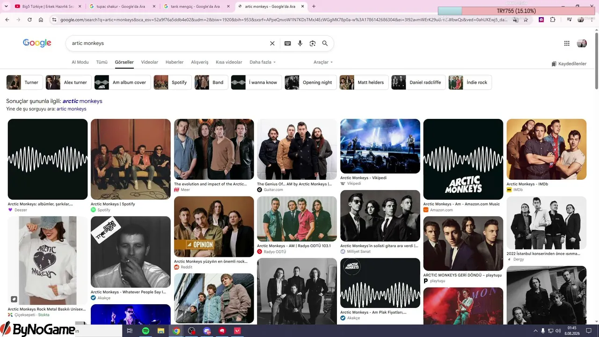
Task: Open Spotify from the taskbar
Action: pos(146,331)
